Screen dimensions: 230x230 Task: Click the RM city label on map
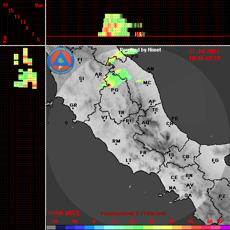(116, 141)
